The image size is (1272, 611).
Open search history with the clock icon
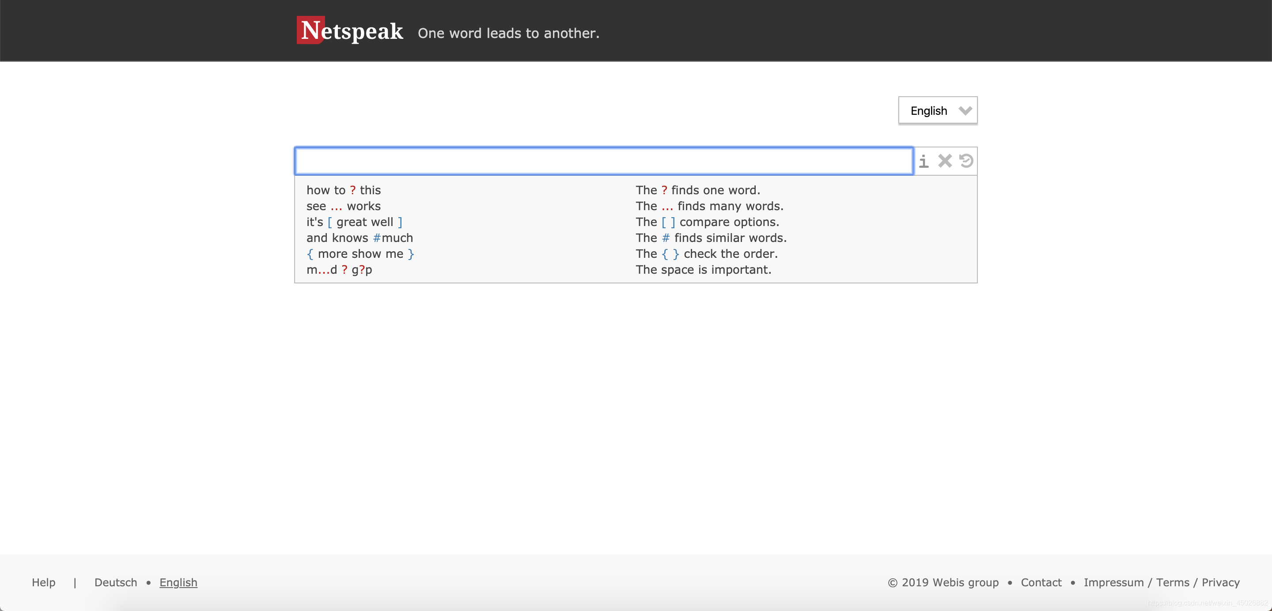[966, 161]
